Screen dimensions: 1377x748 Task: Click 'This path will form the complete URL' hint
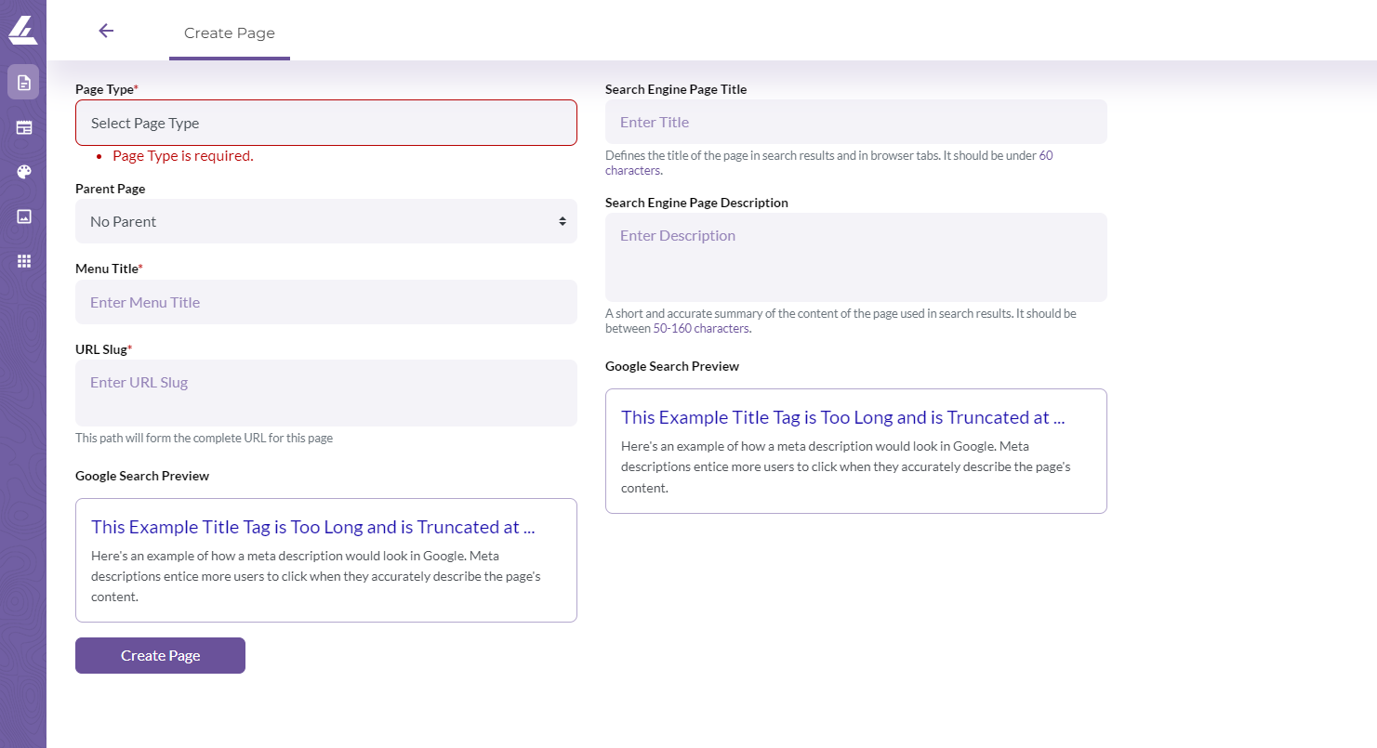(204, 438)
